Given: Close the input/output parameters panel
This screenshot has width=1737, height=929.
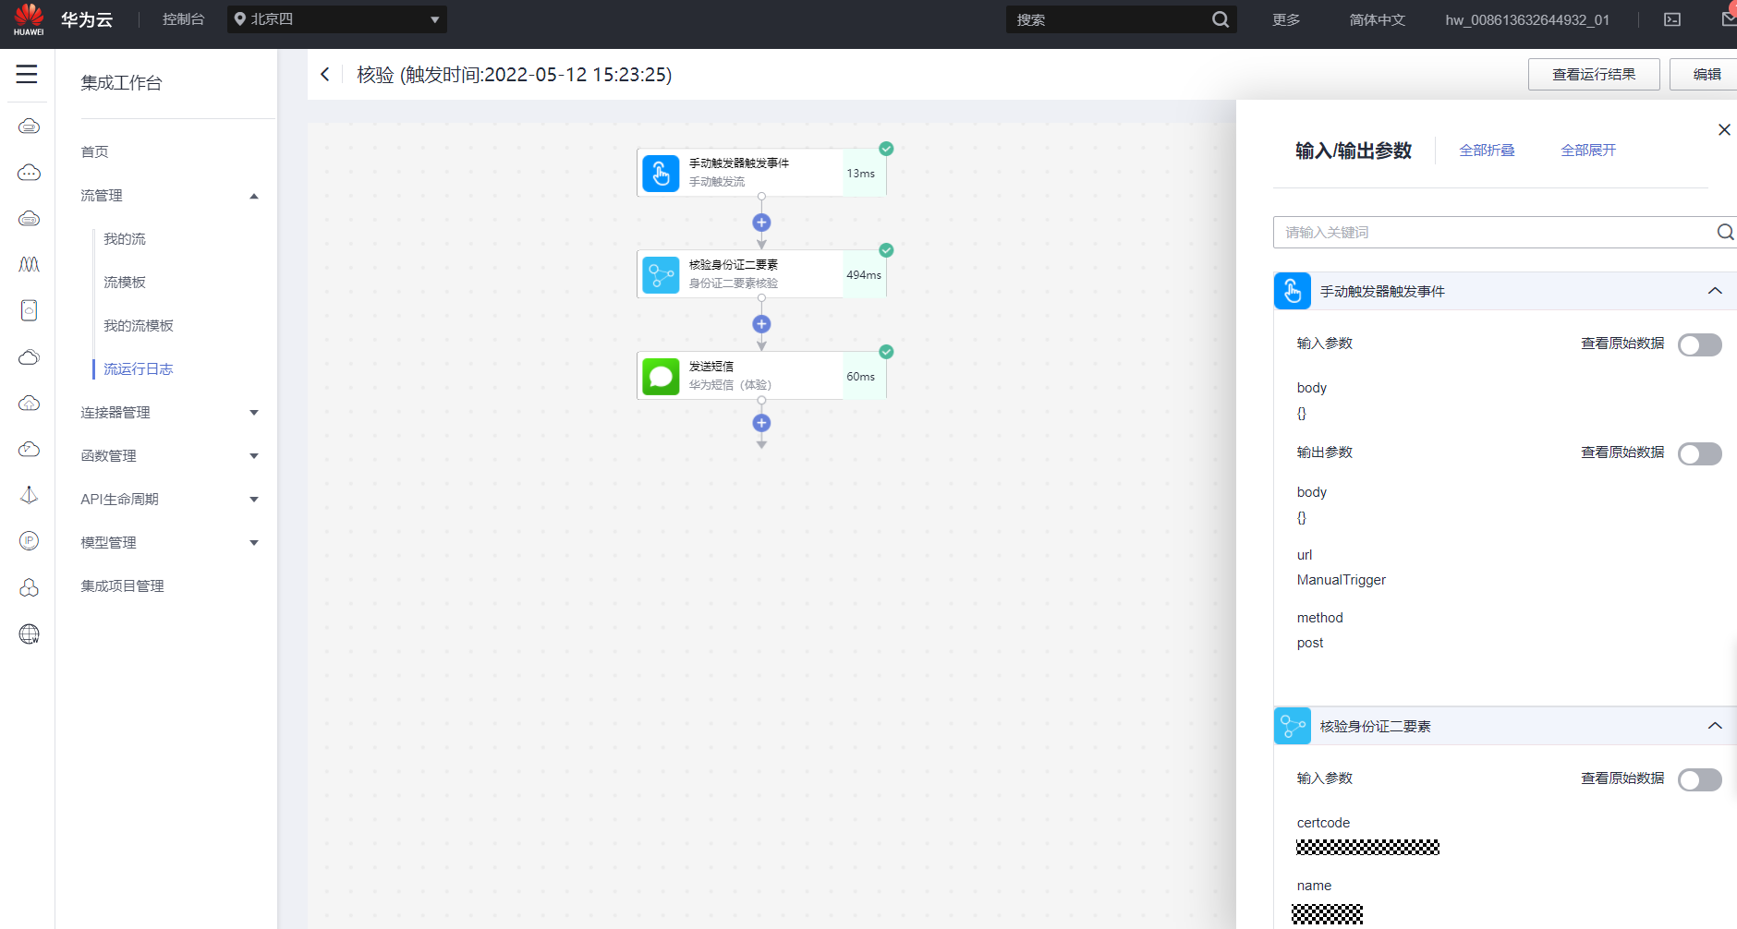Looking at the screenshot, I should pos(1724,130).
